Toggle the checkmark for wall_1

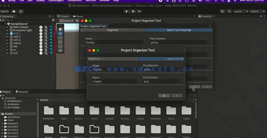click(7, 34)
